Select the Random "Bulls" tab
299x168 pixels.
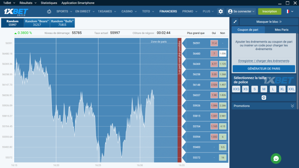pos(62,23)
